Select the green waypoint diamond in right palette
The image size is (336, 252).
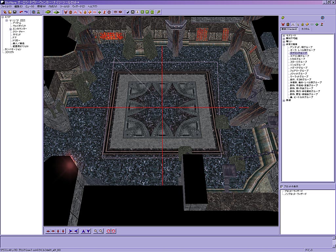[317, 24]
